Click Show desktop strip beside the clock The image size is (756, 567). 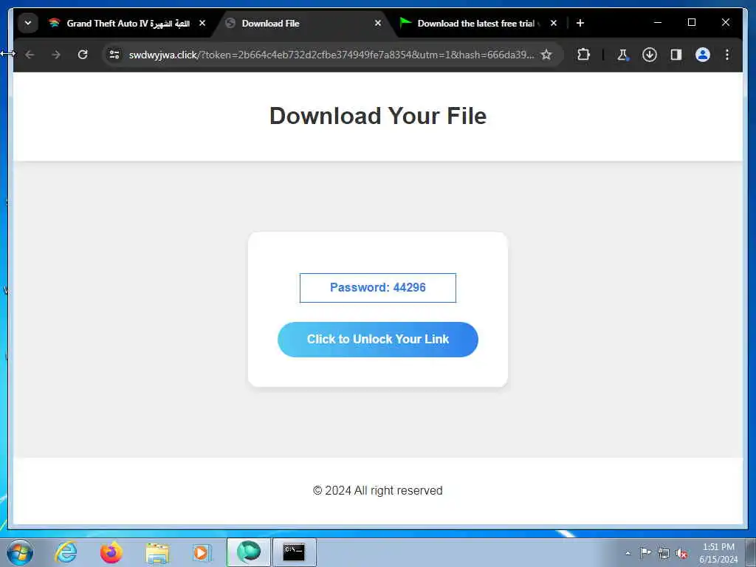click(x=751, y=552)
